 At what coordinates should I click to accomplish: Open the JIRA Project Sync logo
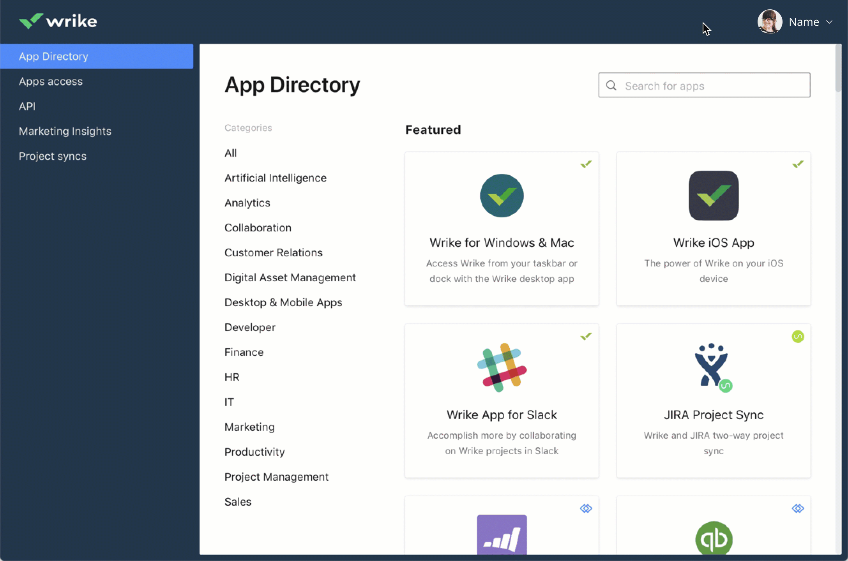714,367
